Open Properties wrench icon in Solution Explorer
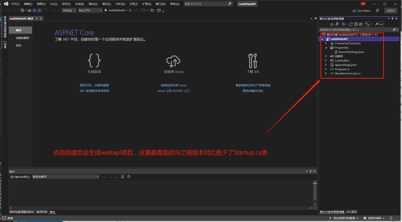 tap(377, 24)
